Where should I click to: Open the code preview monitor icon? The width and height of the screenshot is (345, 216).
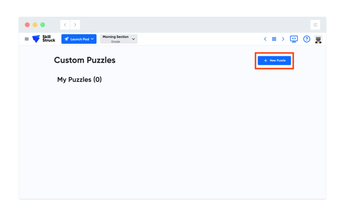[294, 39]
